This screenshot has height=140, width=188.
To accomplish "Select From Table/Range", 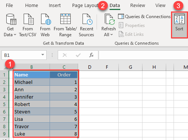I will 65,25.
